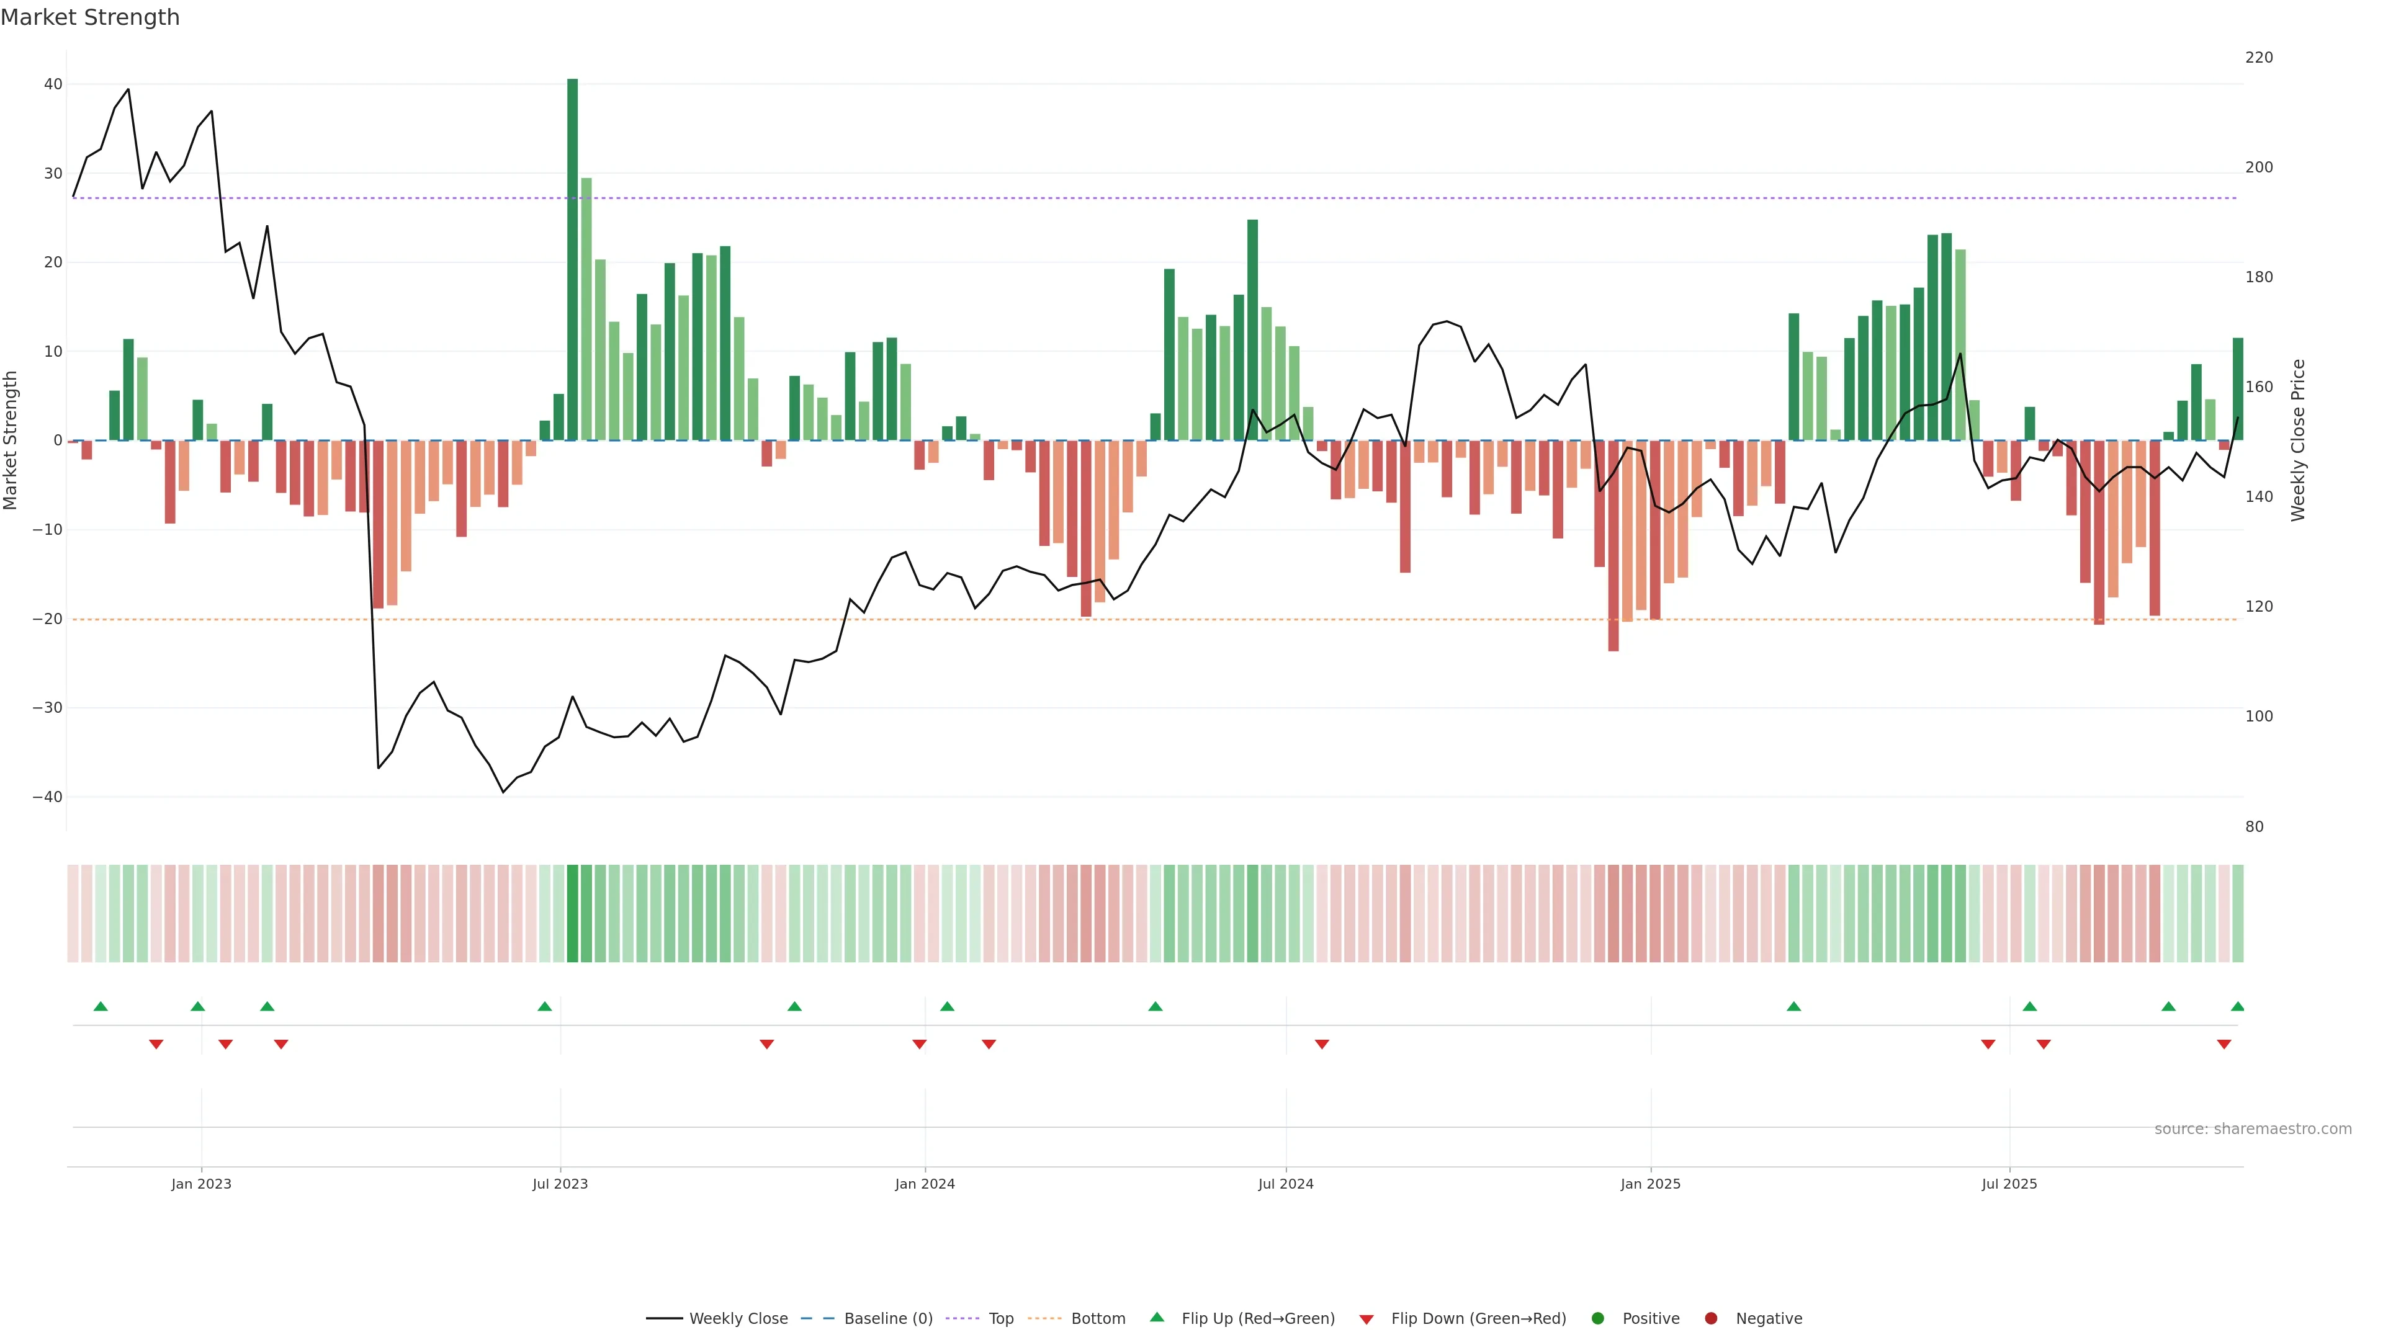Viewport: 2383px width, 1340px height.
Task: Click the flip-up marker just before Jul 2023
Action: tap(545, 1006)
